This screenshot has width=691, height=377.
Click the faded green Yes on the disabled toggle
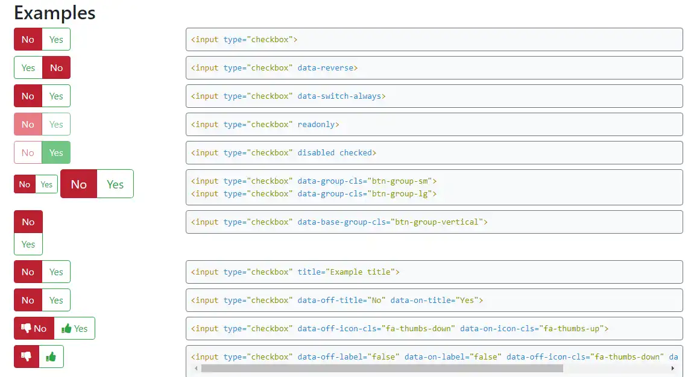pyautogui.click(x=56, y=153)
